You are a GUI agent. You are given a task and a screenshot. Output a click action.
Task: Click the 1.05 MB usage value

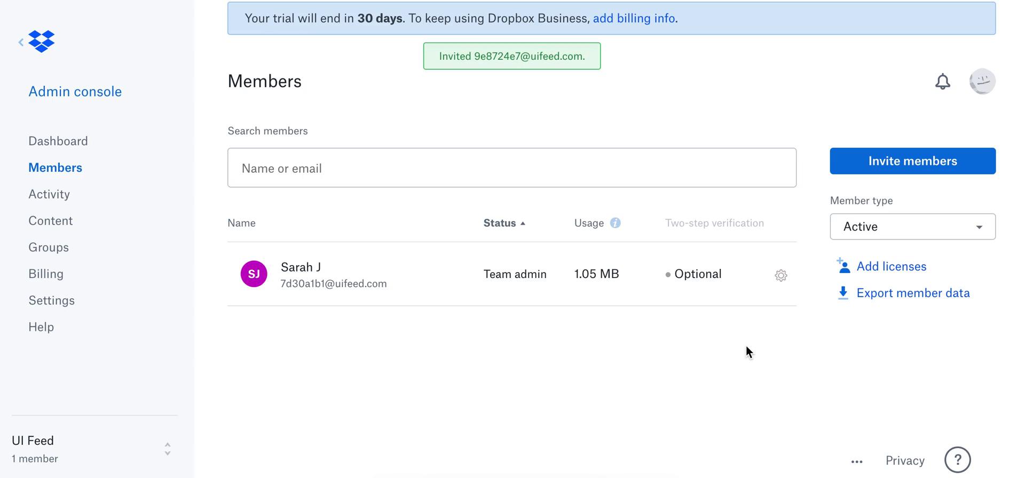point(596,274)
